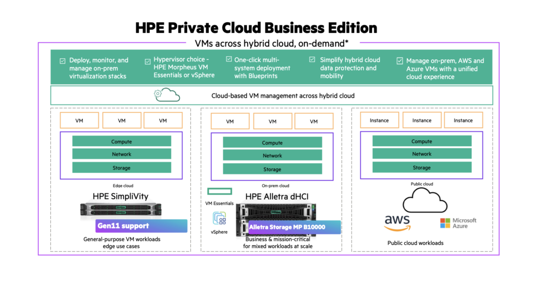
Task: Click the vSphere icon
Action: [219, 219]
